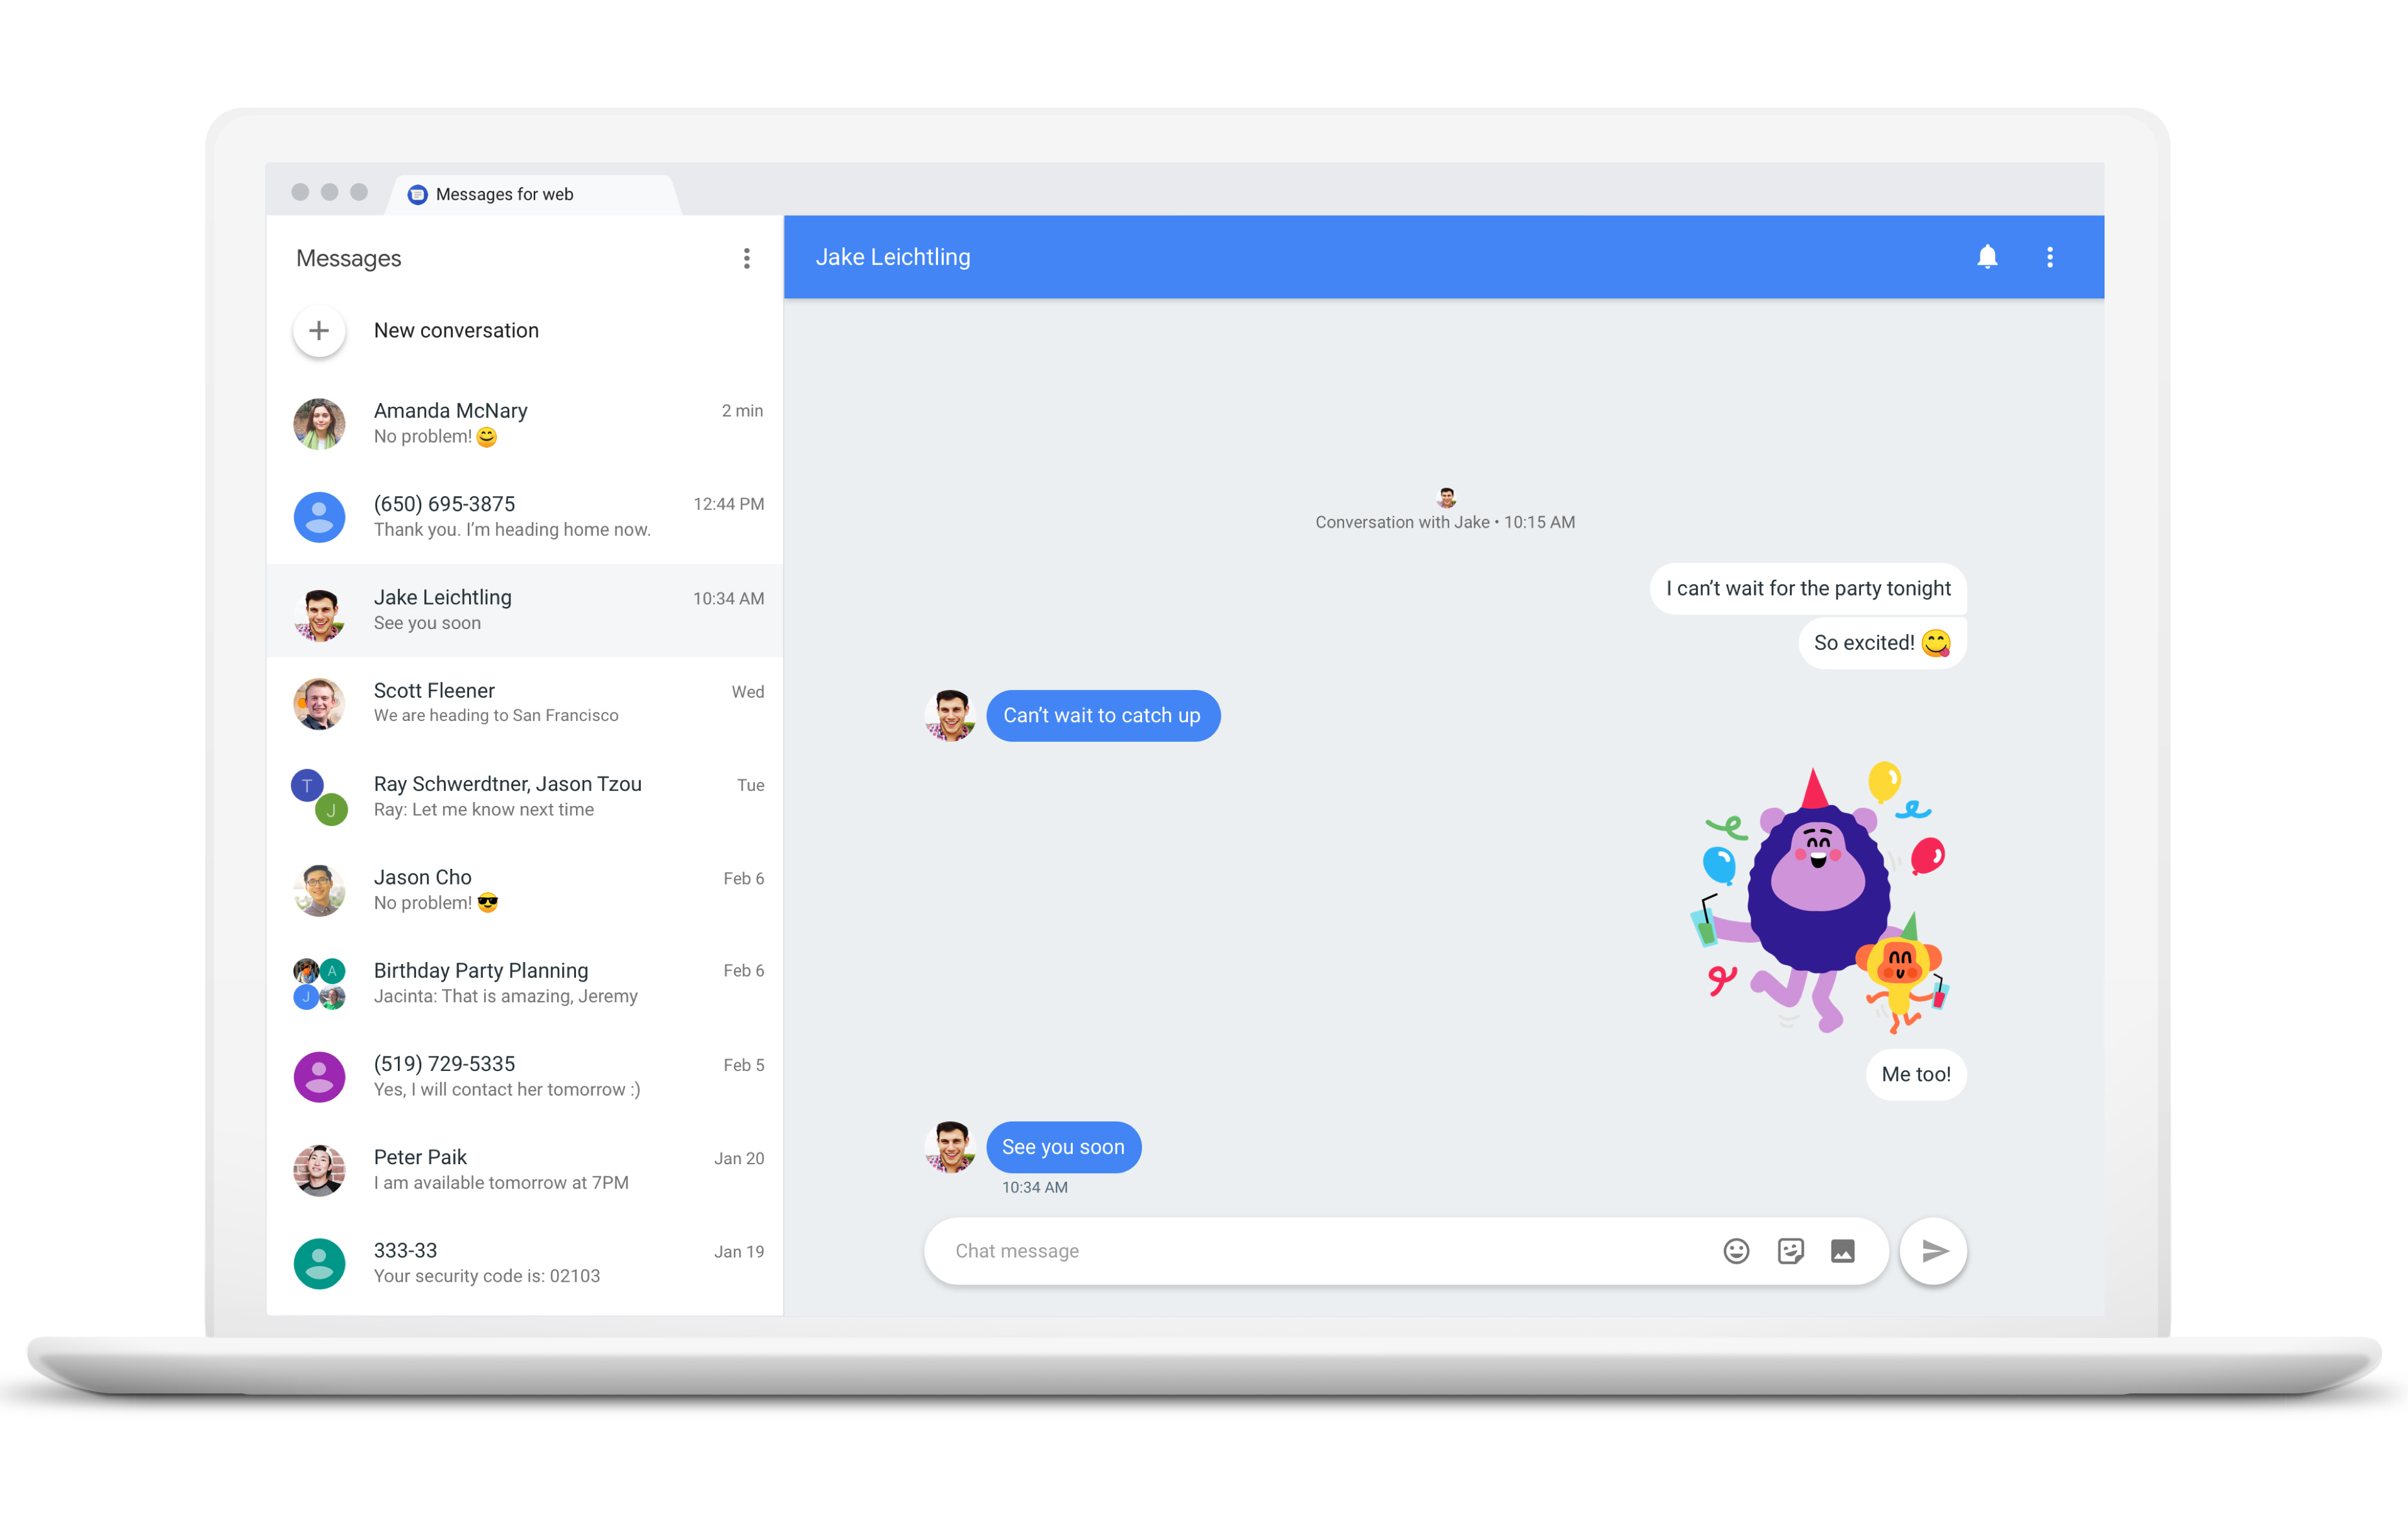Image resolution: width=2408 pixels, height=1513 pixels.
Task: Click the three-dot menu in Messages list
Action: coord(746,258)
